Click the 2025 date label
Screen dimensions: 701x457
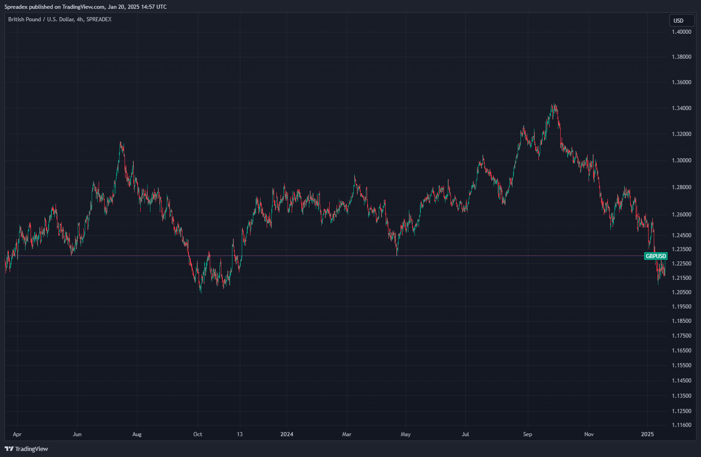point(647,434)
